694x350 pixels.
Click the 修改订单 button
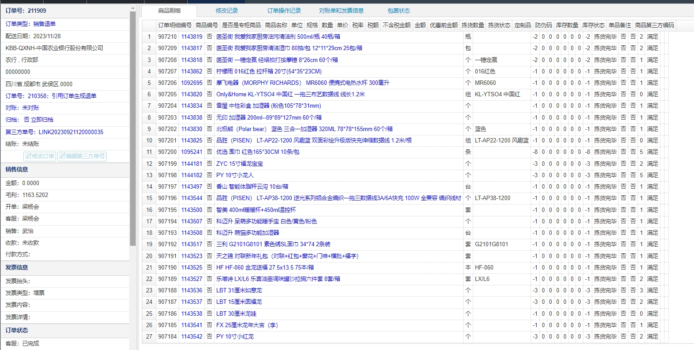[40, 156]
